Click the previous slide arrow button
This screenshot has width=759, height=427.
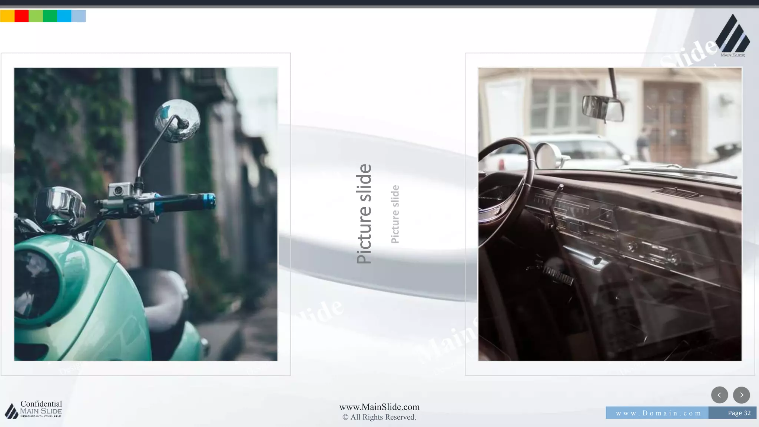coord(719,395)
